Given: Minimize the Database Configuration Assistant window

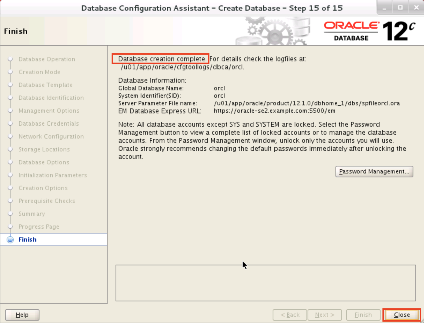Looking at the screenshot, I should click(384, 8).
